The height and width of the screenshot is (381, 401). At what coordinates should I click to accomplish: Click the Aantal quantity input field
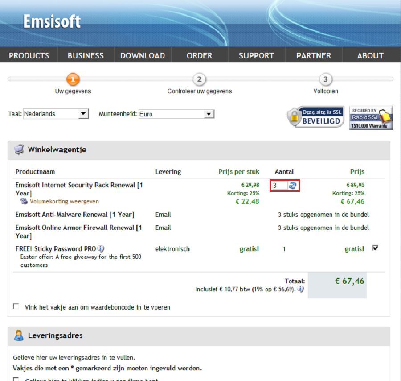(280, 186)
